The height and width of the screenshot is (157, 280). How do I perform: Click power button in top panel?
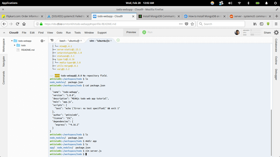point(276,3)
